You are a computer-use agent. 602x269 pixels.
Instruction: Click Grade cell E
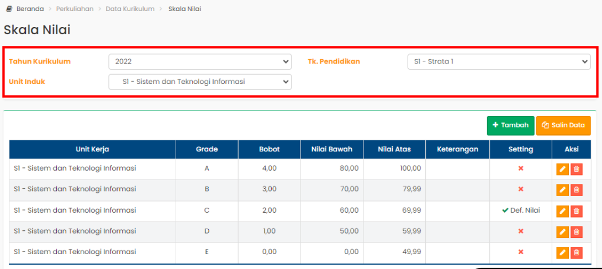pyautogui.click(x=207, y=252)
